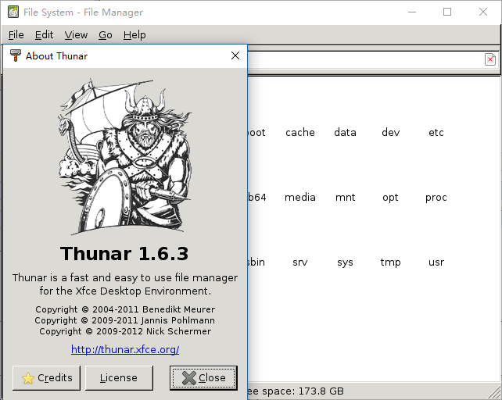502x400 pixels.
Task: Select the usr folder
Action: click(x=436, y=262)
